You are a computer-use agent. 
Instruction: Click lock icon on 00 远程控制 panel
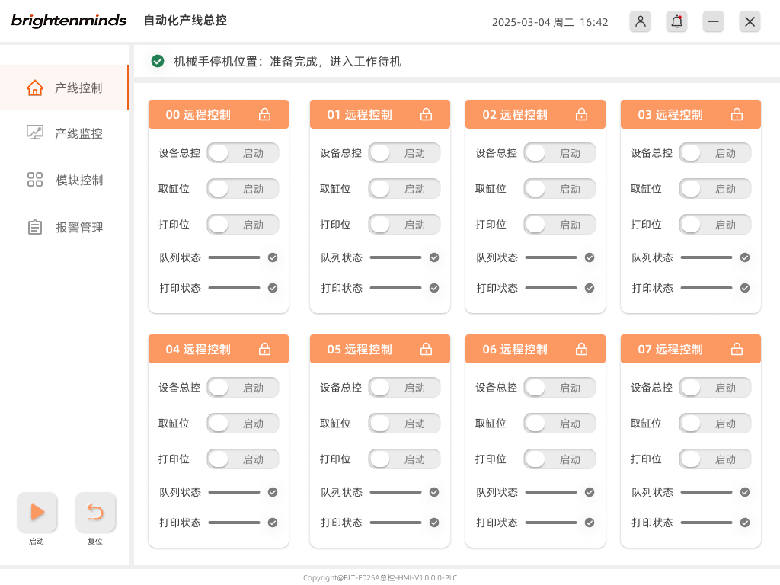pyautogui.click(x=264, y=114)
